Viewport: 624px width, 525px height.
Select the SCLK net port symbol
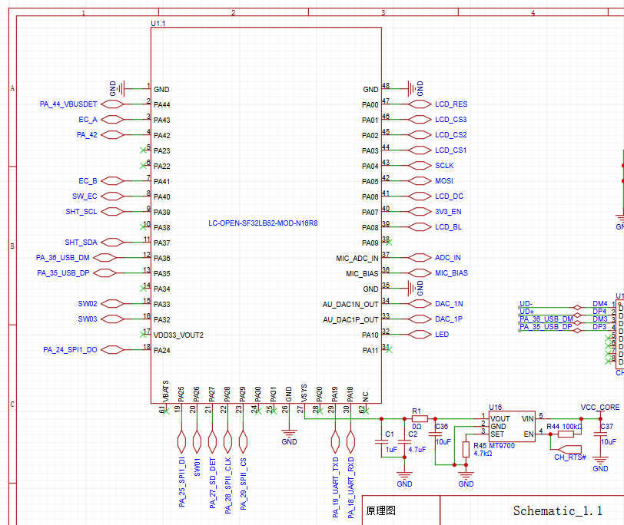pyautogui.click(x=420, y=165)
